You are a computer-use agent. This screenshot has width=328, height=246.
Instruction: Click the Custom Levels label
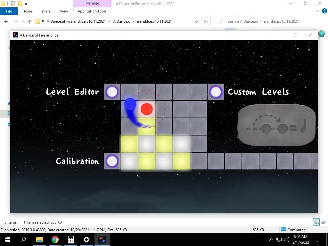pyautogui.click(x=258, y=92)
